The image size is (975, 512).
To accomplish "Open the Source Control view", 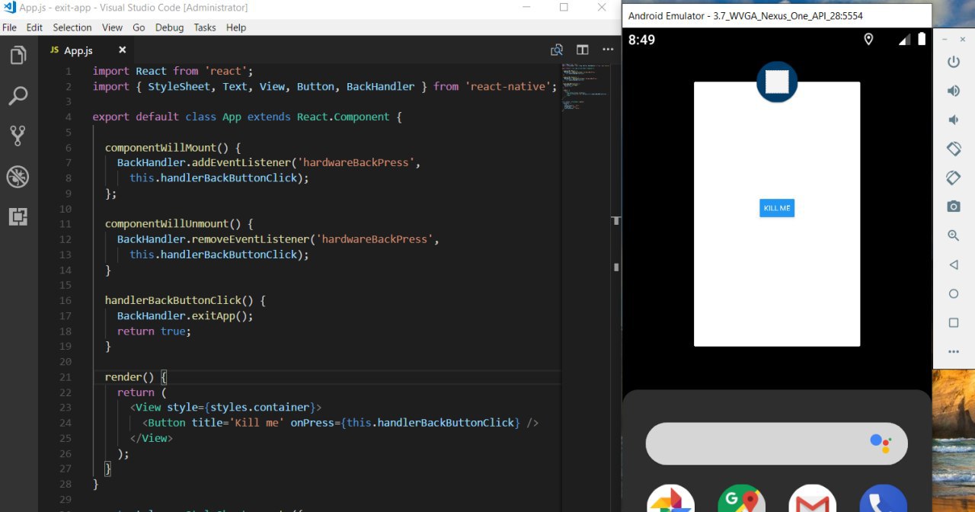I will pyautogui.click(x=18, y=136).
